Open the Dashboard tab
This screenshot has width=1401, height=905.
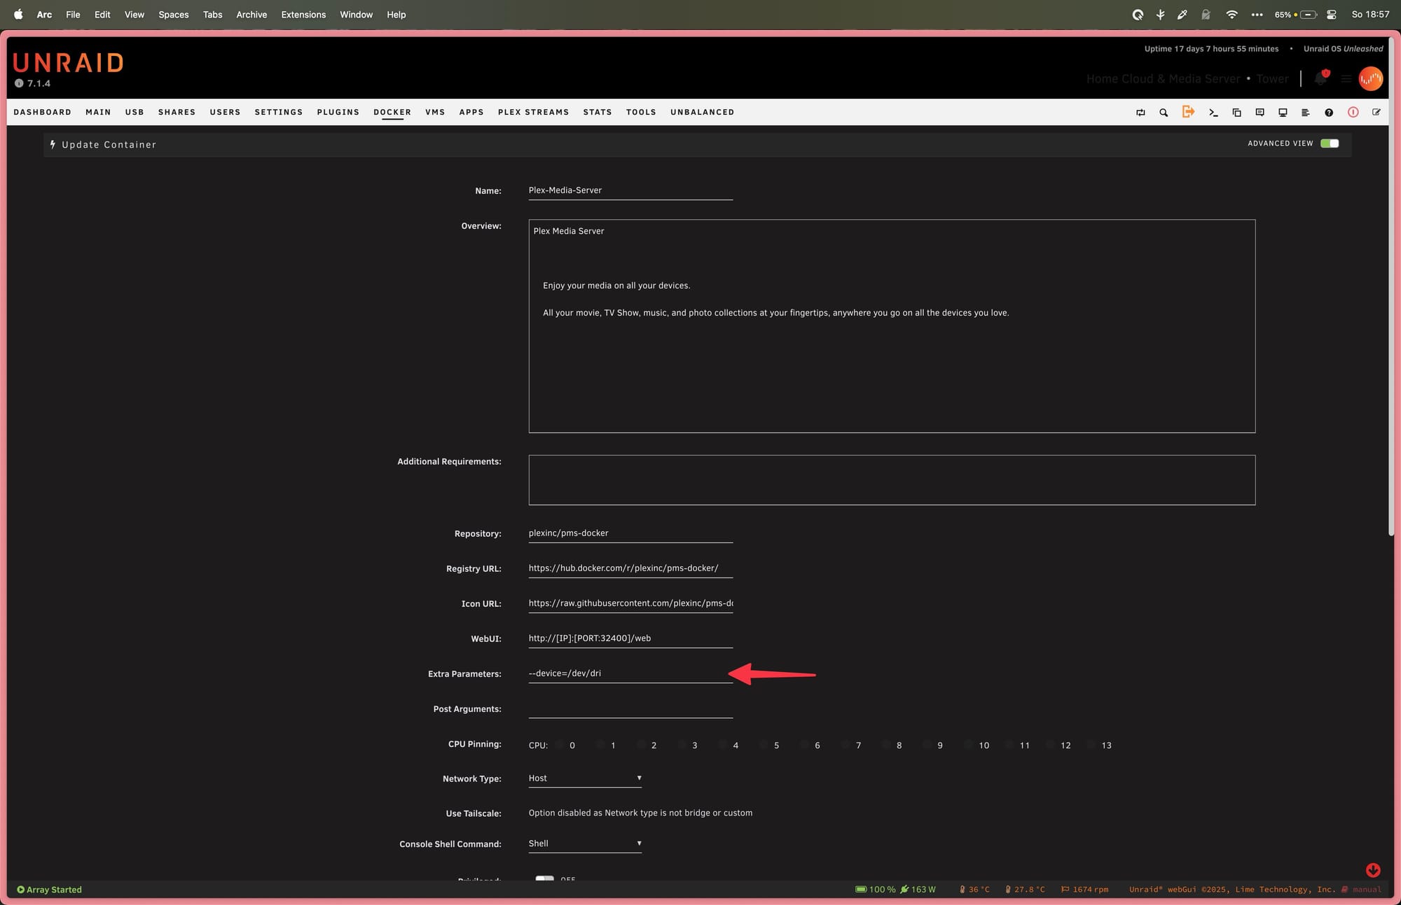(x=43, y=112)
